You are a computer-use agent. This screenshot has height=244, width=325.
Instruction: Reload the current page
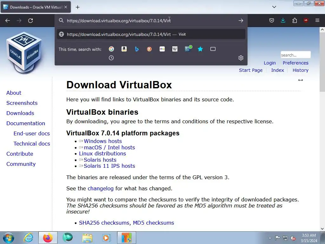click(30, 21)
